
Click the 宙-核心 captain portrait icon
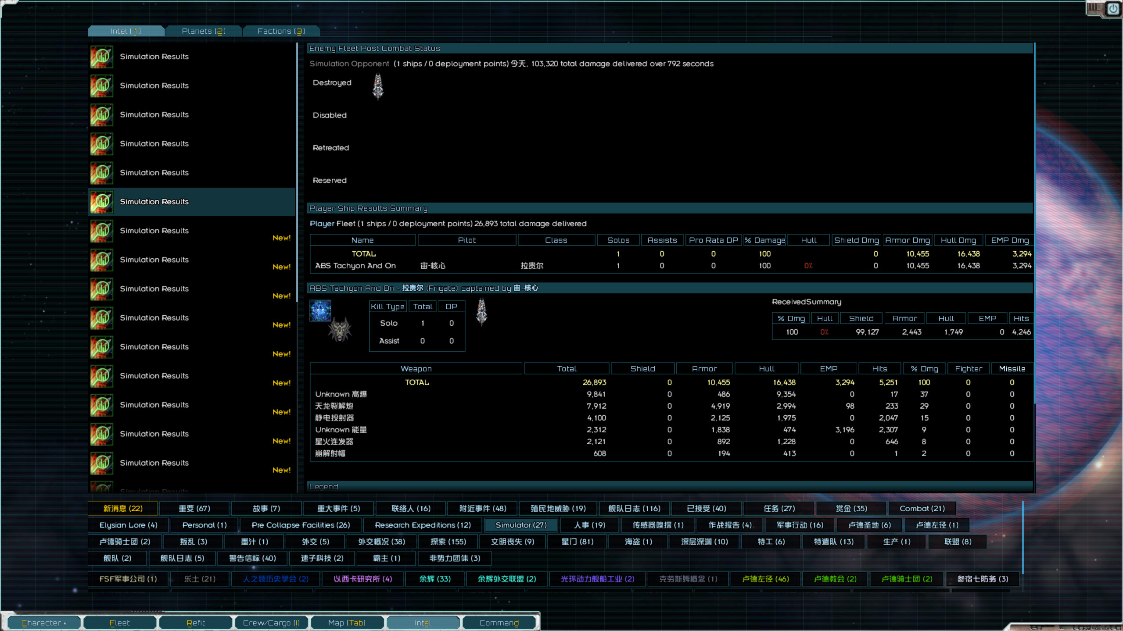320,310
